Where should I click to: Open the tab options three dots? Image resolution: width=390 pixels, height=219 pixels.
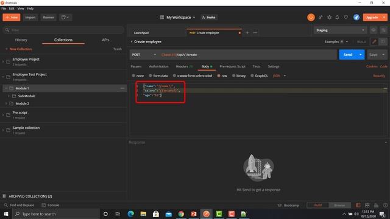coord(255,33)
